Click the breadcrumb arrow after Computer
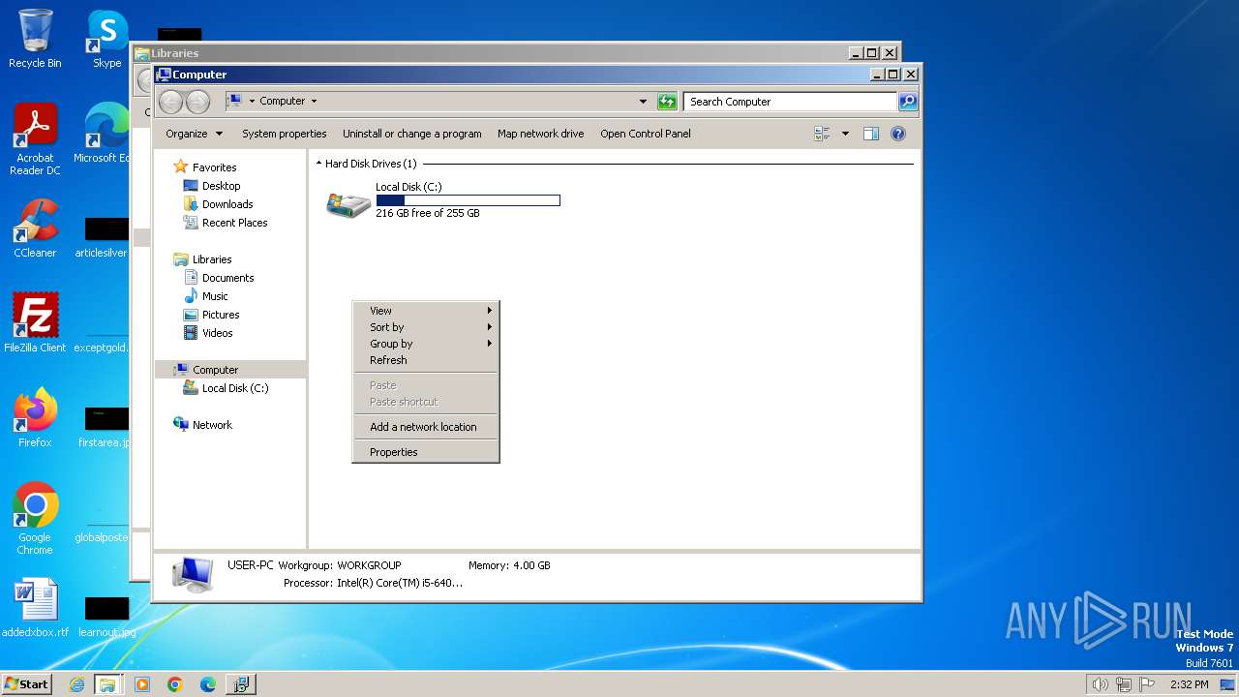 [x=314, y=101]
